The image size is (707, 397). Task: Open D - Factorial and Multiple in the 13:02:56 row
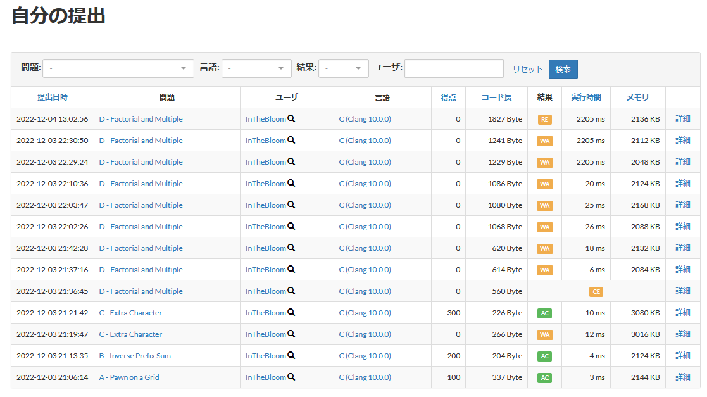[x=141, y=119]
